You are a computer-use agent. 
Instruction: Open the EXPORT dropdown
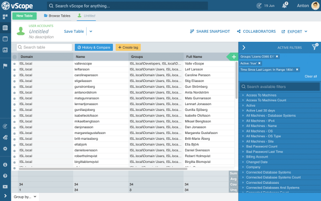pyautogui.click(x=295, y=32)
